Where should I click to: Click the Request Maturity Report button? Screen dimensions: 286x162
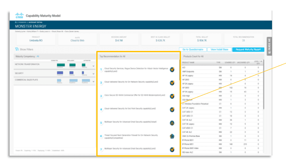pyautogui.click(x=248, y=50)
